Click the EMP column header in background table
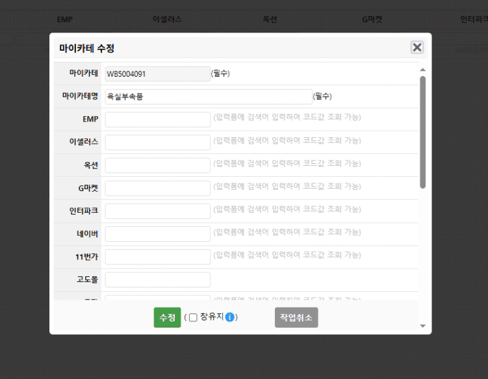488x379 pixels. tap(65, 20)
